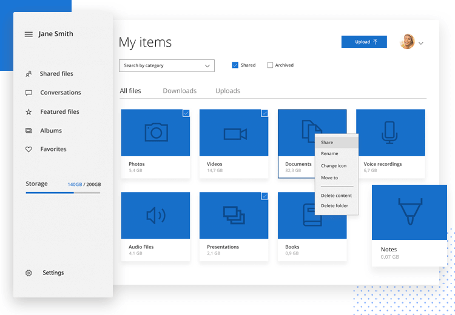Switch to the All files tab

[x=130, y=91]
